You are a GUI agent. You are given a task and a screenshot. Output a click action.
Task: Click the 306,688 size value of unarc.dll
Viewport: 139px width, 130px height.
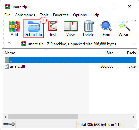click(107, 66)
